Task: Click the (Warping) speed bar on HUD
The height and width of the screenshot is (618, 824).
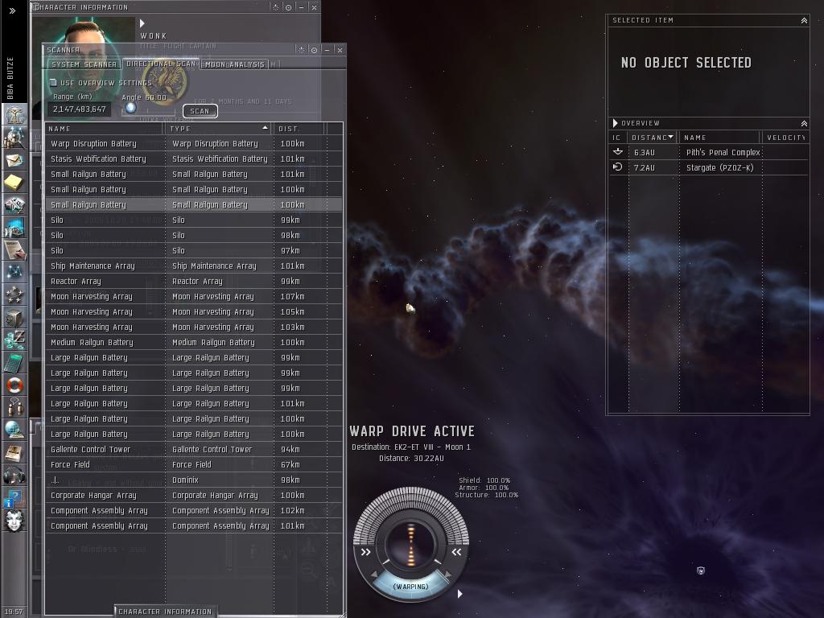Action: click(x=411, y=587)
